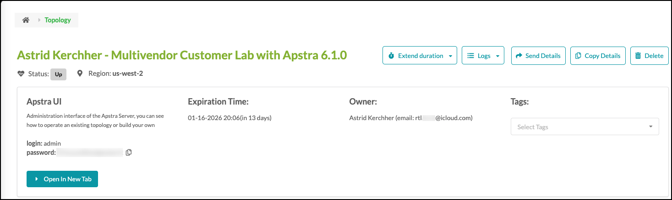Click into the Select Tags field

577,127
